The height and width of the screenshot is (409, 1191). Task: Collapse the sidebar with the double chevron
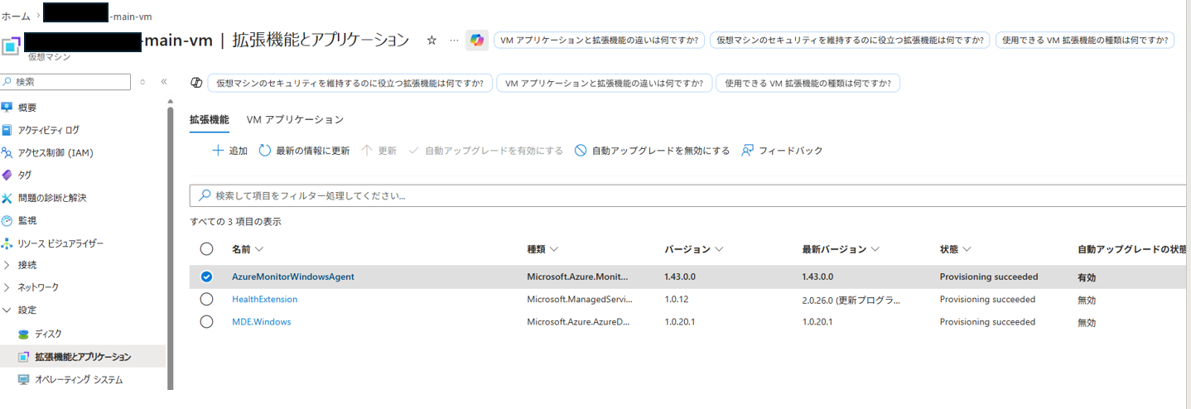(x=164, y=82)
